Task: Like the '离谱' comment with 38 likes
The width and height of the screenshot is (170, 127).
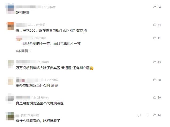Action: pos(155,80)
